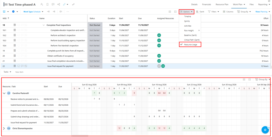The image size is (272, 137).
Task: Click the bookmark icon beside project title
Action: tap(47, 4)
